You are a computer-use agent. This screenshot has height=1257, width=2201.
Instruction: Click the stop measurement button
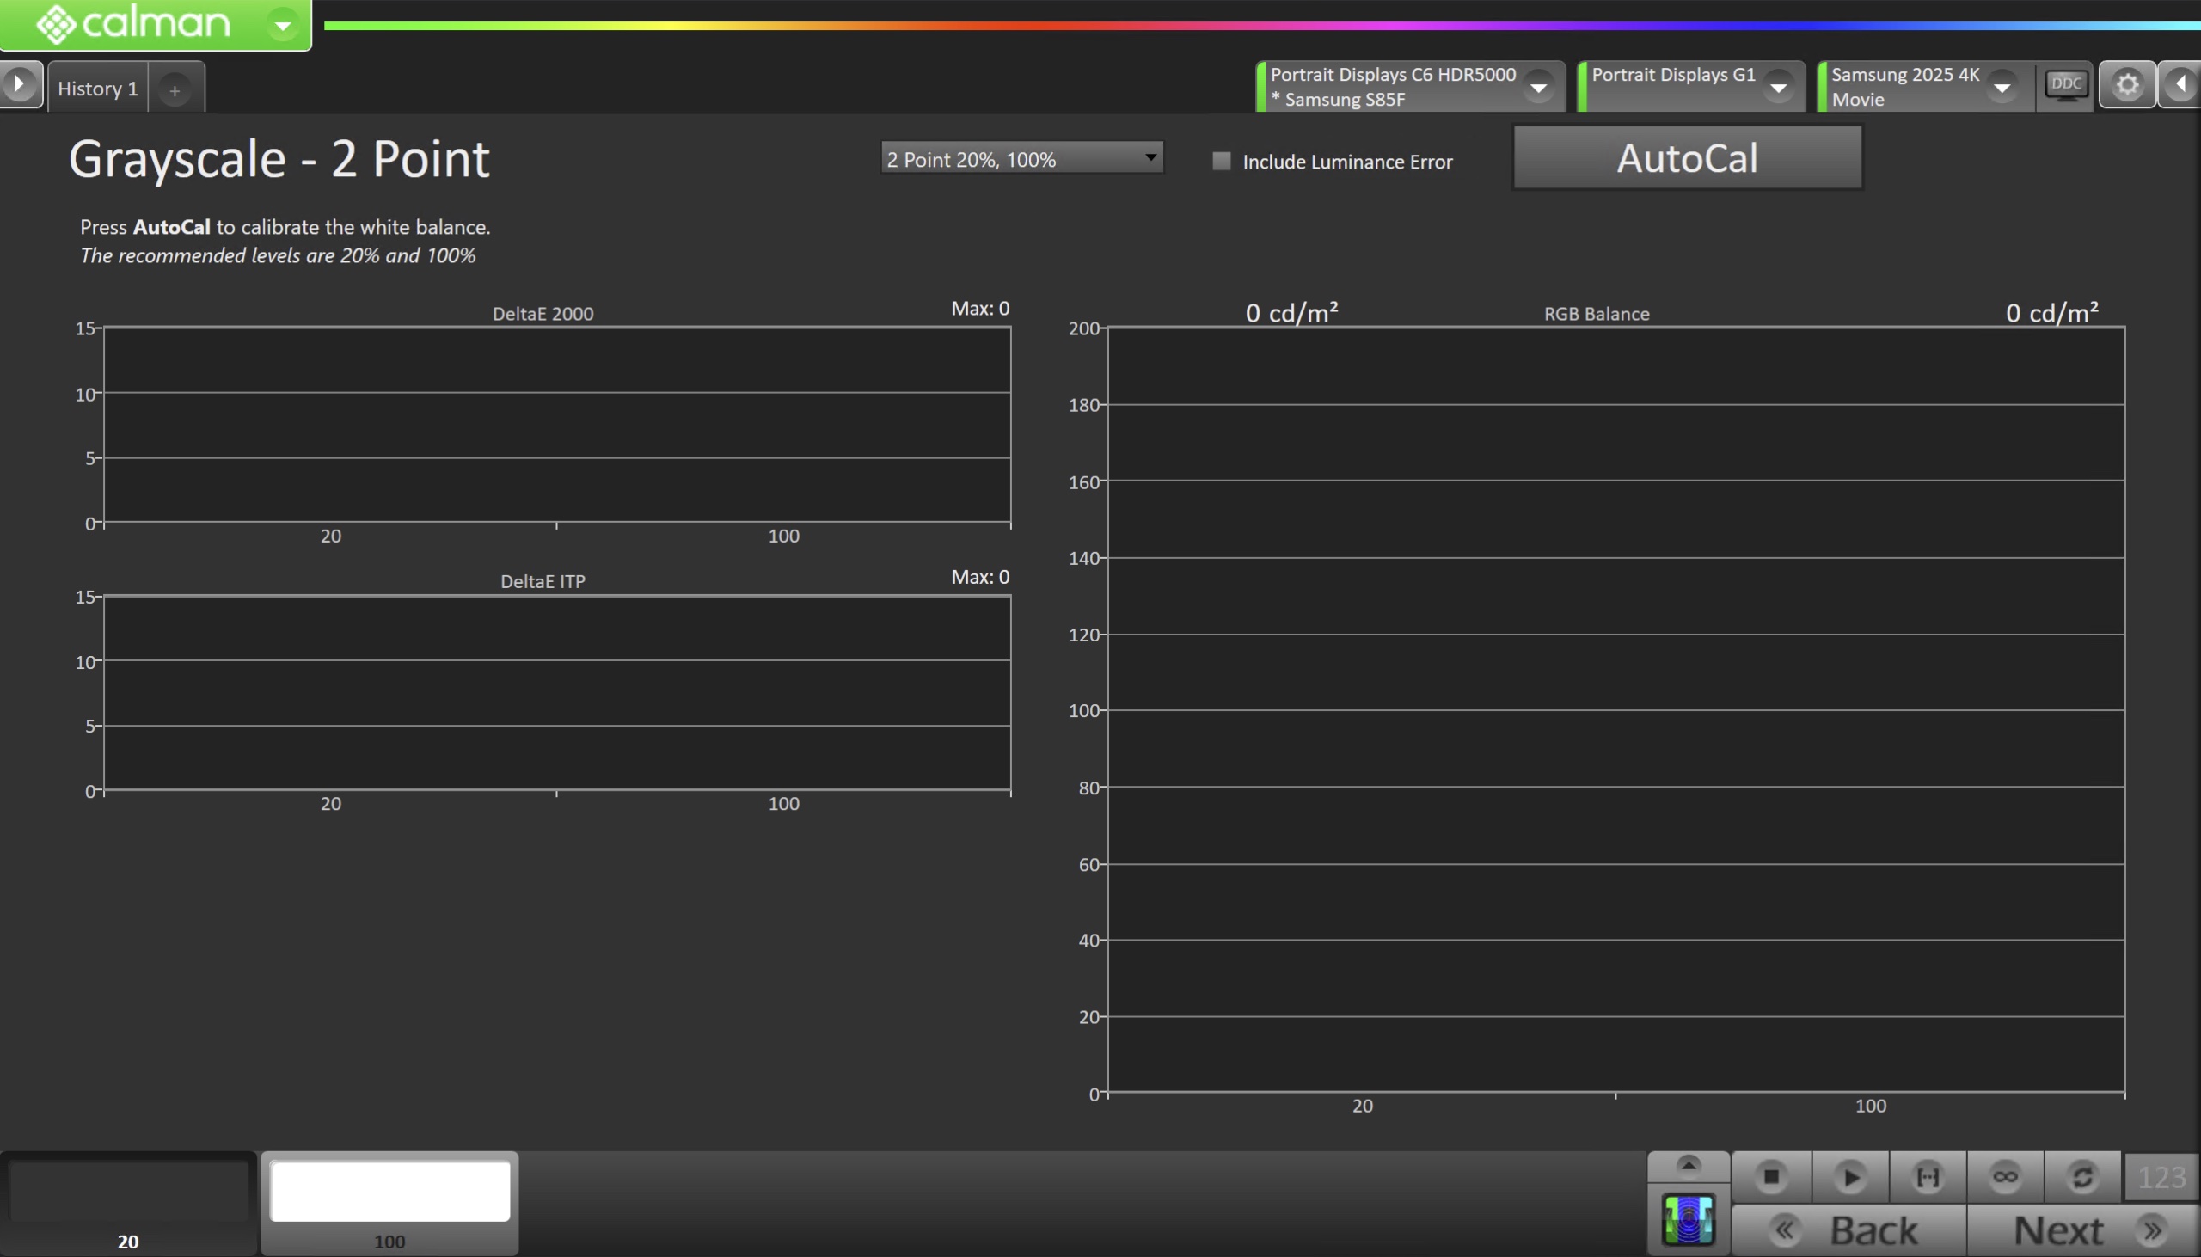click(1771, 1177)
